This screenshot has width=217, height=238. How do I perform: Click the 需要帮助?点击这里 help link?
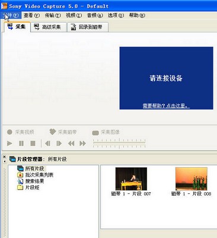tap(166, 106)
